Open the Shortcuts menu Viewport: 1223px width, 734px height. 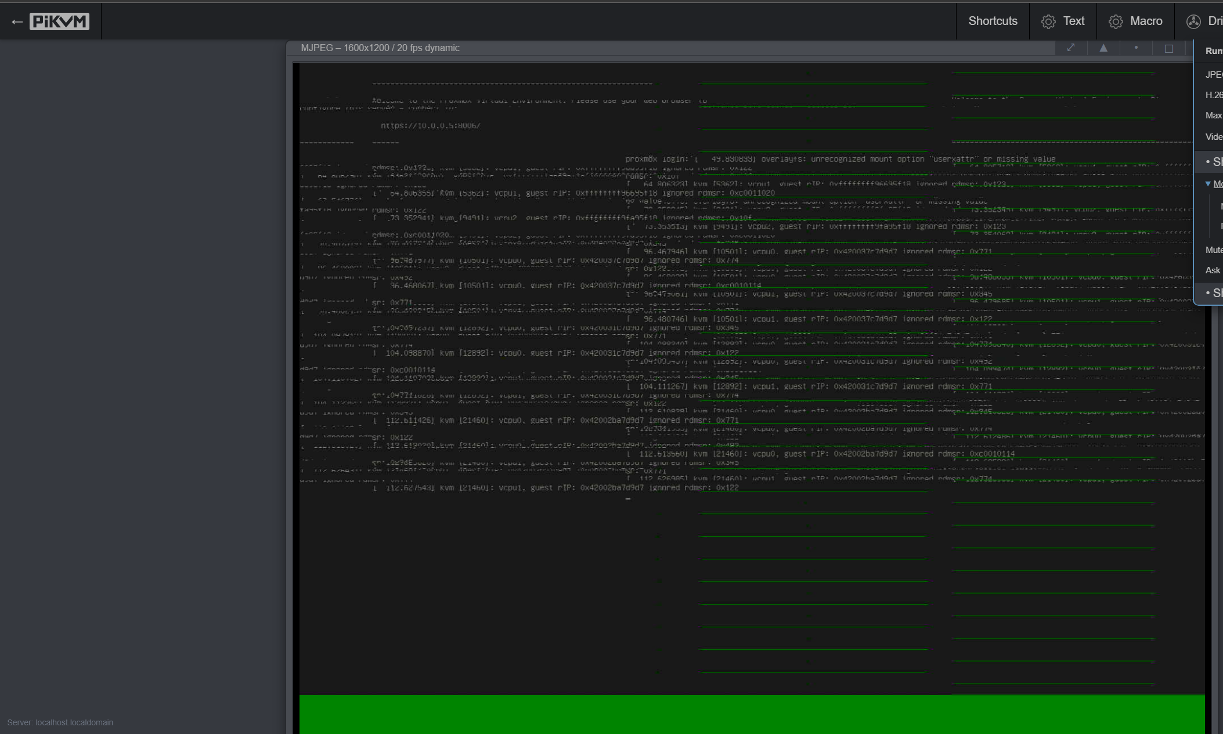[x=993, y=21]
